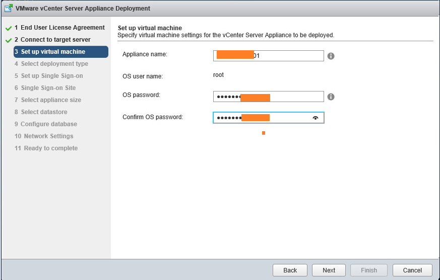
Task: Click the Back button
Action: pyautogui.click(x=290, y=270)
